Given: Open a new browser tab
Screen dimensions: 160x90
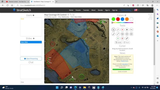Looking at the screenshot, I should tap(57, 2).
